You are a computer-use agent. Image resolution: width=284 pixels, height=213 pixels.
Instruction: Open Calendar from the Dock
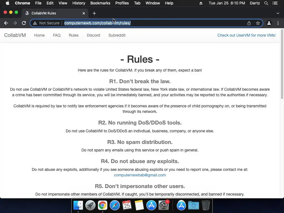click(x=127, y=206)
